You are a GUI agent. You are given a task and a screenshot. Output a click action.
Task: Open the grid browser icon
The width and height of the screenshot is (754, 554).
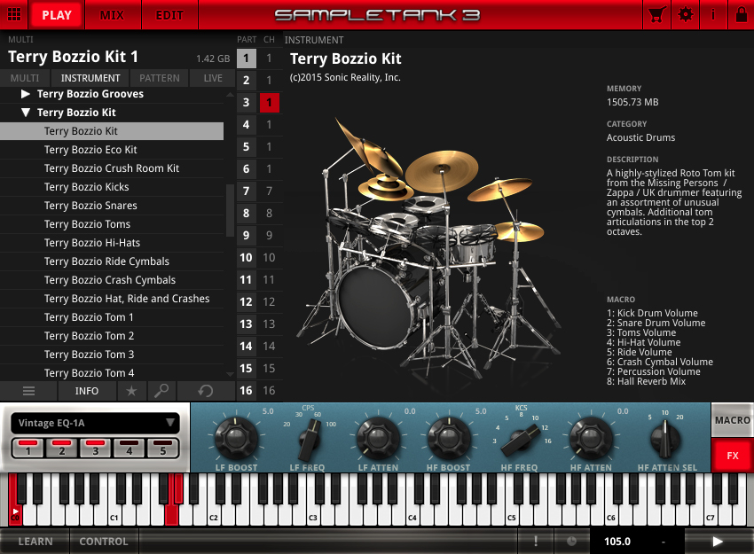14,14
